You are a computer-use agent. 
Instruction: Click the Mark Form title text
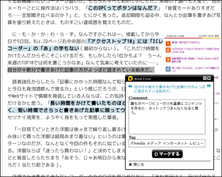tap(142, 79)
